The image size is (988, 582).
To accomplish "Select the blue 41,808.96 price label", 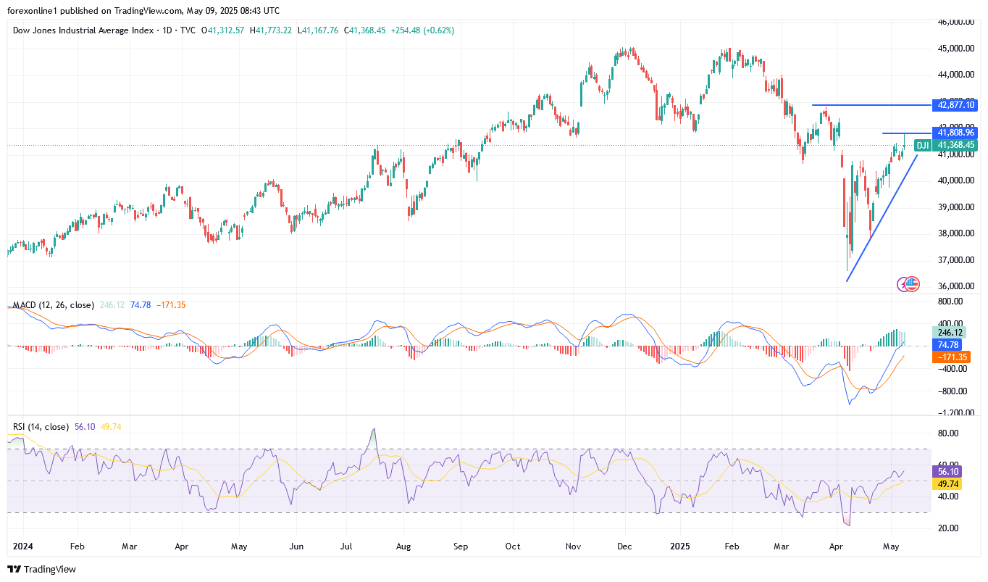I will (x=956, y=133).
